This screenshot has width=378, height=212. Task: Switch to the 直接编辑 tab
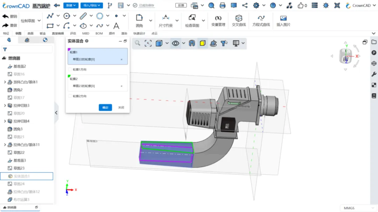[x=58, y=33]
